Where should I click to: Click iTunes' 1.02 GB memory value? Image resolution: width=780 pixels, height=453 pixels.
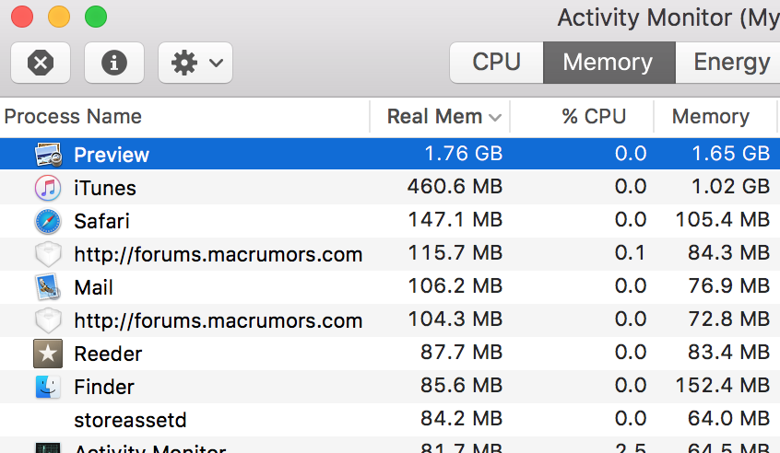731,187
